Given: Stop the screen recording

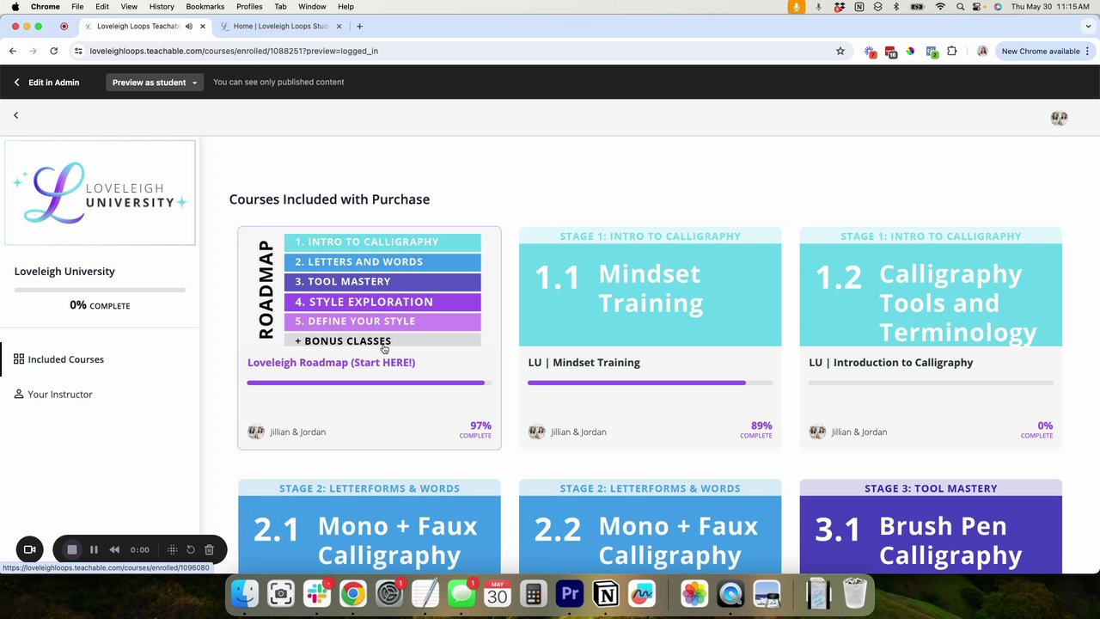Looking at the screenshot, I should tap(72, 549).
